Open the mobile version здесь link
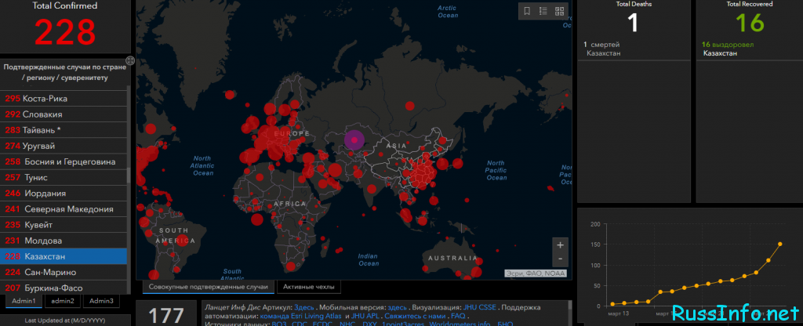 point(398,307)
